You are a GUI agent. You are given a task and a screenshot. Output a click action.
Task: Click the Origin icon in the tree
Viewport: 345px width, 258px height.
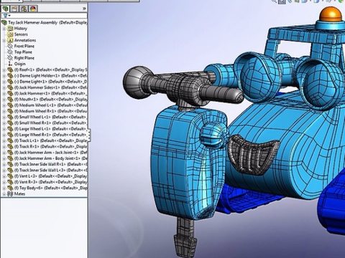[x=10, y=64]
